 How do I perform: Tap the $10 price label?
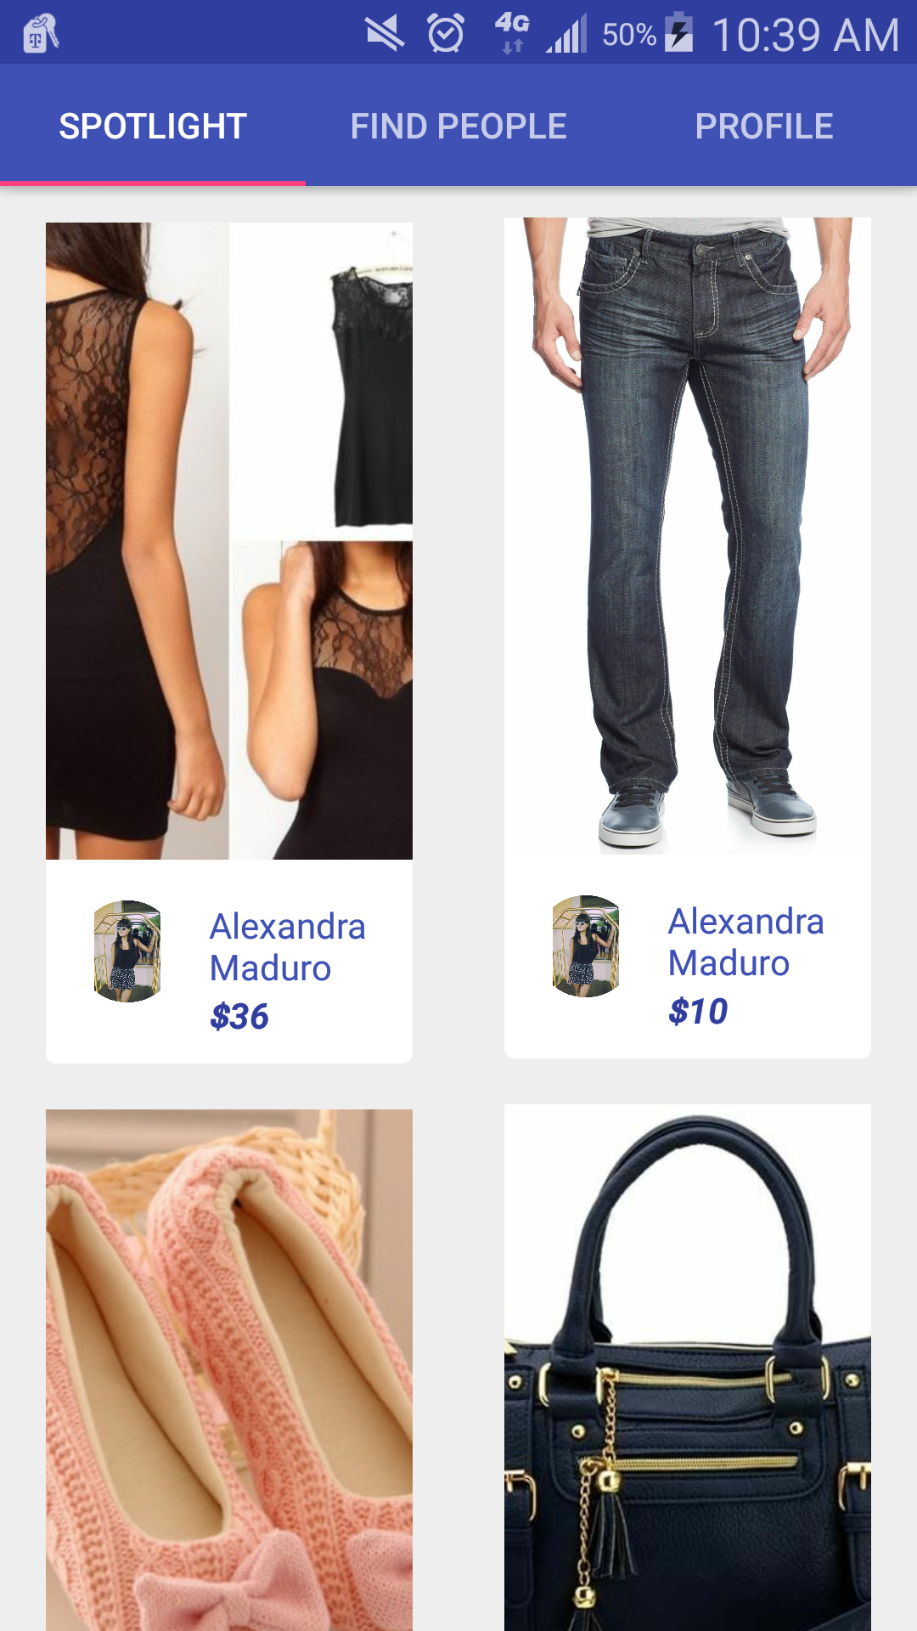[x=698, y=1012]
